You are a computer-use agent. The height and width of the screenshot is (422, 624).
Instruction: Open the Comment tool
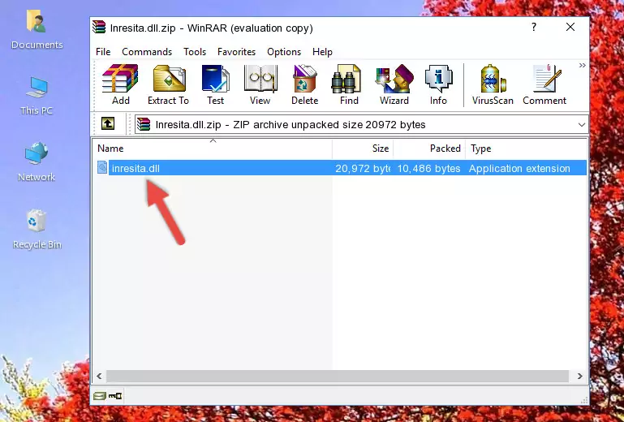point(544,84)
